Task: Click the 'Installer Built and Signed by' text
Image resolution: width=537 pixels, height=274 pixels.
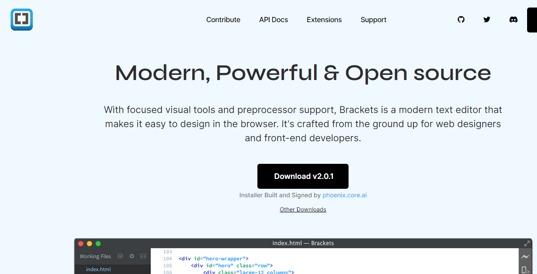Action: (280, 195)
